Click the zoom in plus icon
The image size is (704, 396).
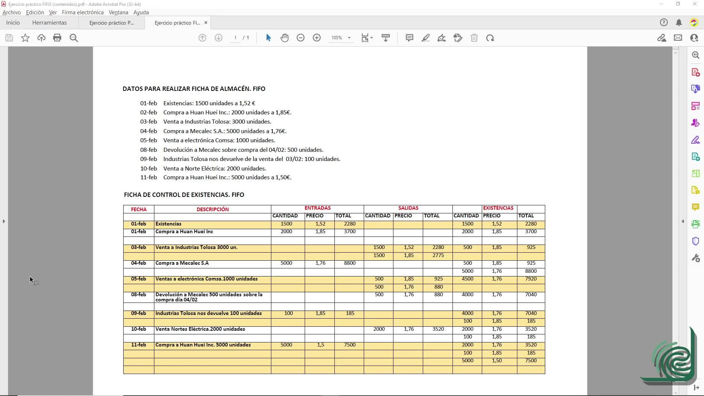coord(317,38)
